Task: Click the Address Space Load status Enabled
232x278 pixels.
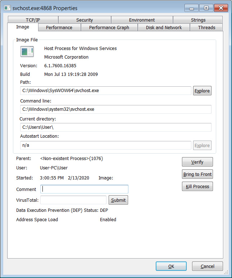Action: 108,219
